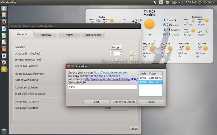Screen dimensions: 217x135
Task: Click the large sun icon for Madrid
Action: (149, 24)
